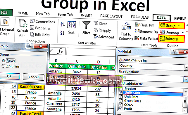The width and height of the screenshot is (188, 115).
Task: Click Edit Links
Action: tap(40, 35)
